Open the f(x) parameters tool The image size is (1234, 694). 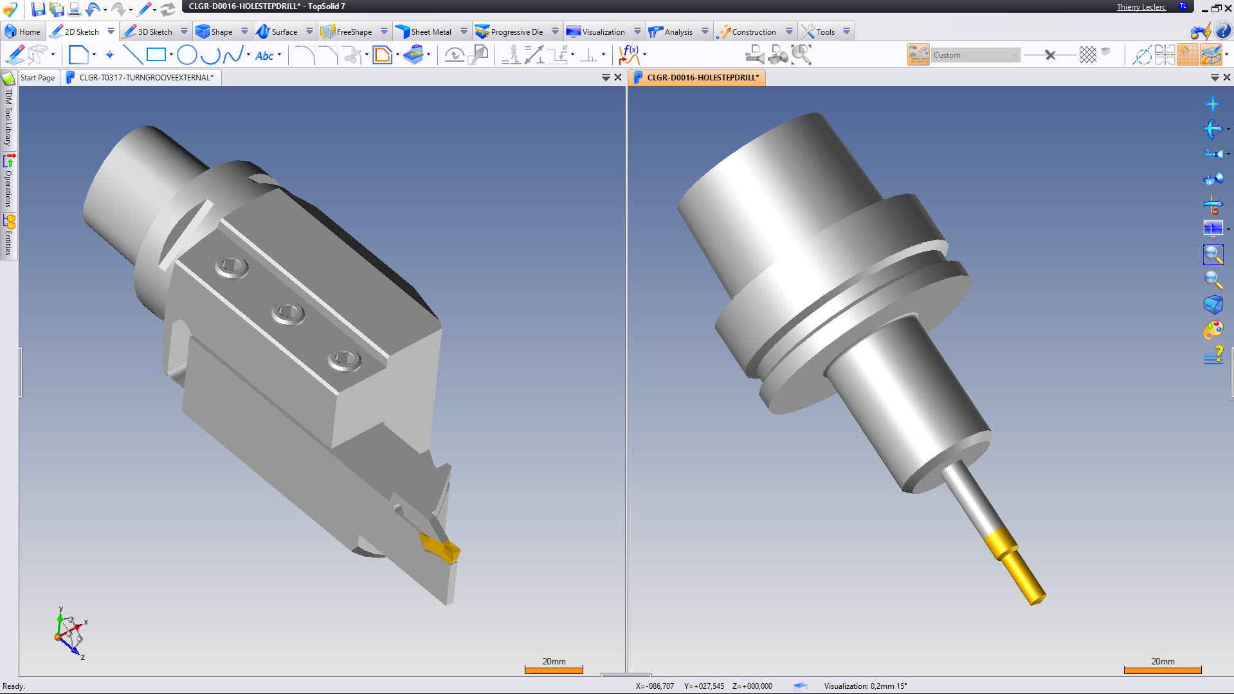coord(628,55)
